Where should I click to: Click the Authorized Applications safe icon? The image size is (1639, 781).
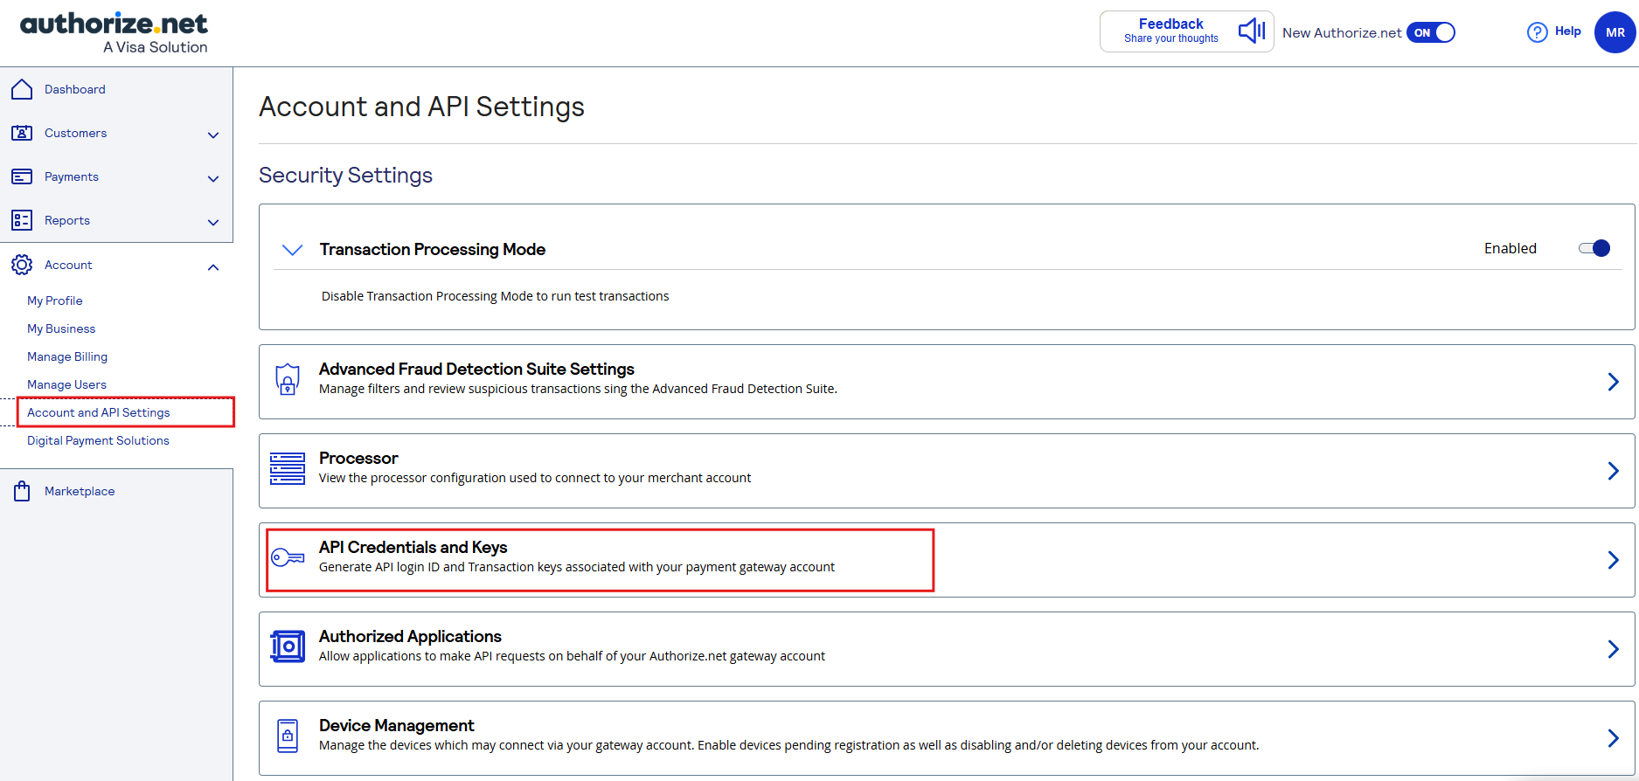click(287, 646)
